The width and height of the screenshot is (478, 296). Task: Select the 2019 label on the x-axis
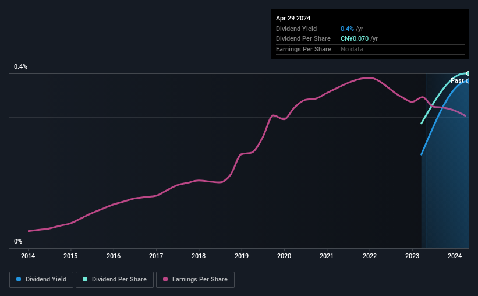coord(242,256)
